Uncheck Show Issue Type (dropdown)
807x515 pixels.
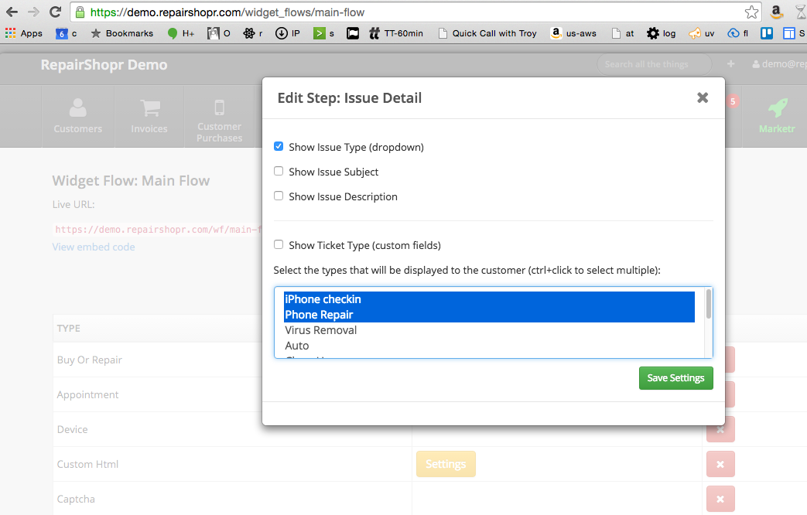click(x=279, y=146)
